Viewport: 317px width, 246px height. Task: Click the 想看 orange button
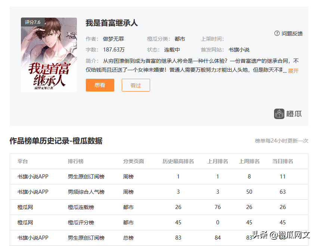point(100,85)
